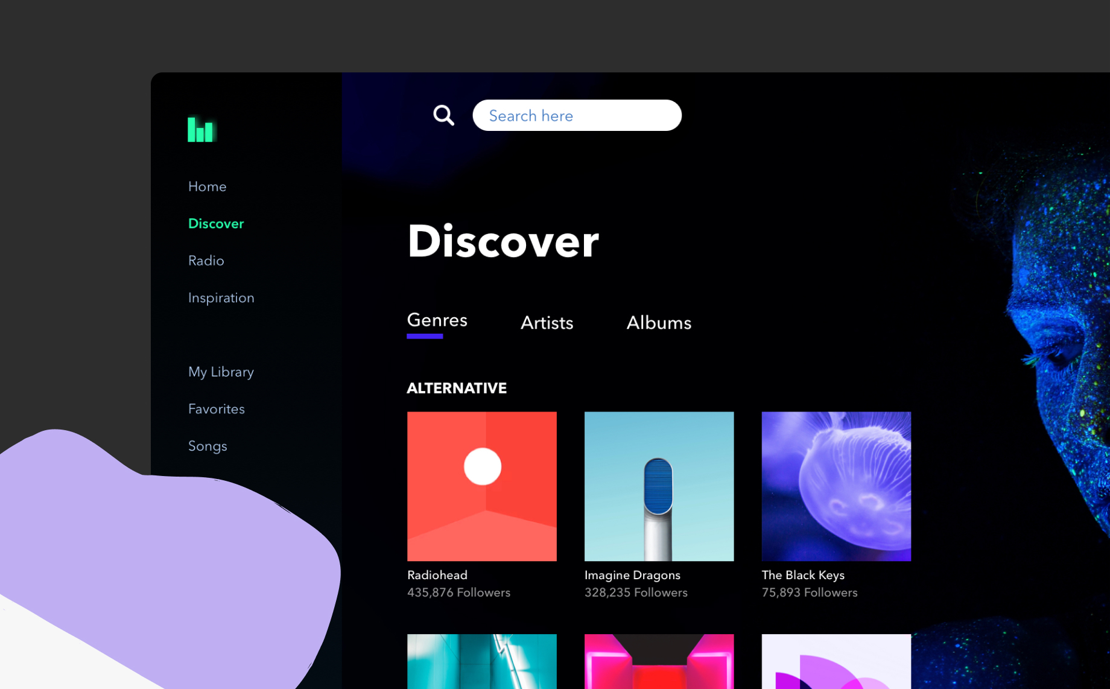This screenshot has width=1110, height=689.
Task: Switch to the Artists tab
Action: click(x=547, y=323)
